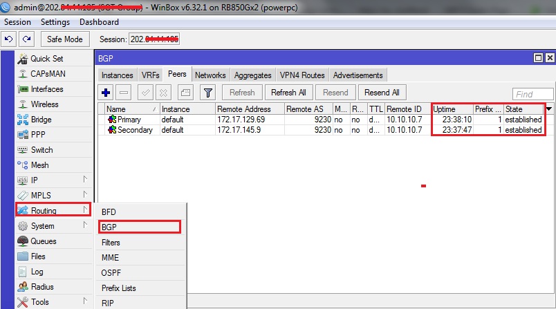The height and width of the screenshot is (309, 556).
Task: Select RIP in Routing submenu
Action: point(140,303)
